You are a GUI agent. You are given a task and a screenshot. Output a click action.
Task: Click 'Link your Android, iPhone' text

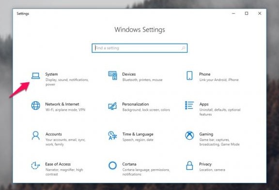(219, 80)
